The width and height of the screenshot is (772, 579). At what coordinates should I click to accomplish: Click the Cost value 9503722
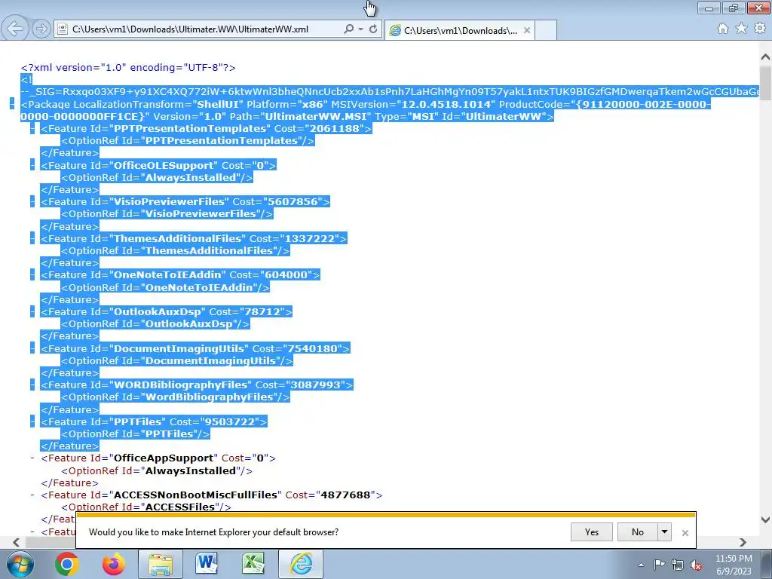(231, 421)
